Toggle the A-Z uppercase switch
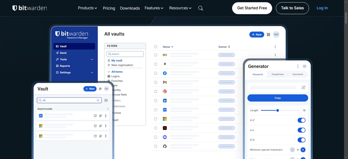Image resolution: width=348 pixels, height=159 pixels. point(301,120)
